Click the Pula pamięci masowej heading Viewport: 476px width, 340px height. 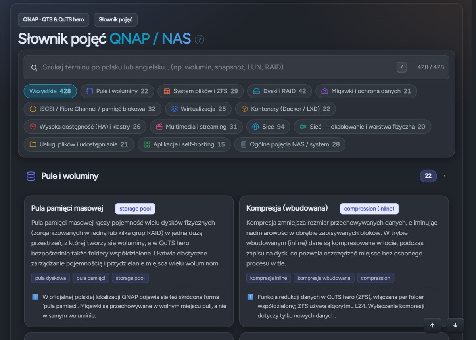(67, 208)
